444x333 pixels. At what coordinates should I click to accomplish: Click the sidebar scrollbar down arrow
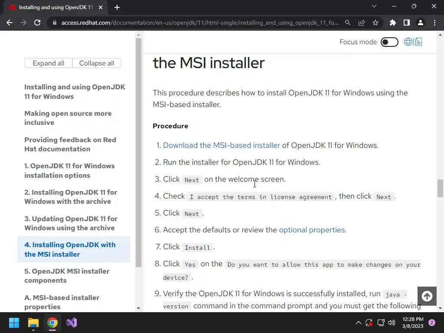tap(138, 308)
